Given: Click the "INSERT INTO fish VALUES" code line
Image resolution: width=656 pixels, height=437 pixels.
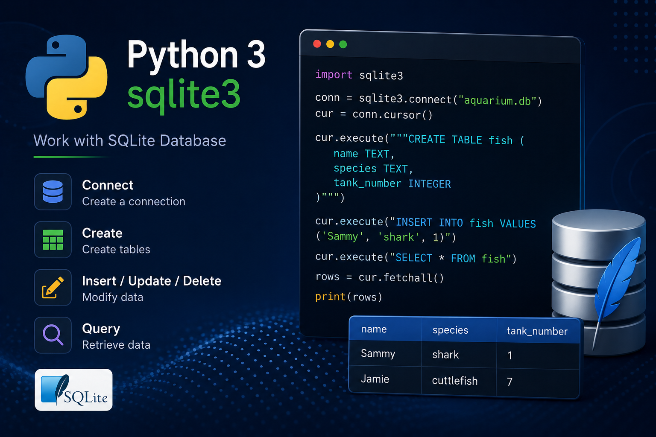Looking at the screenshot, I should point(425,222).
